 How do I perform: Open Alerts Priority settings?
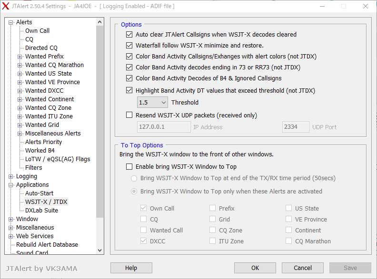pos(43,142)
